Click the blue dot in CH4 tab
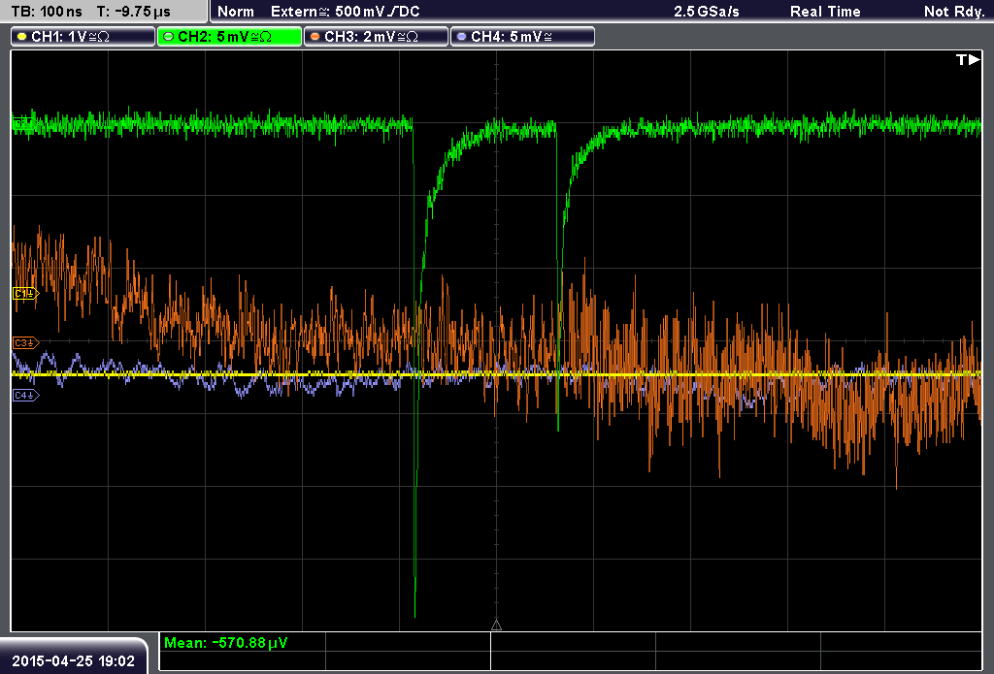The image size is (994, 674). (x=461, y=37)
